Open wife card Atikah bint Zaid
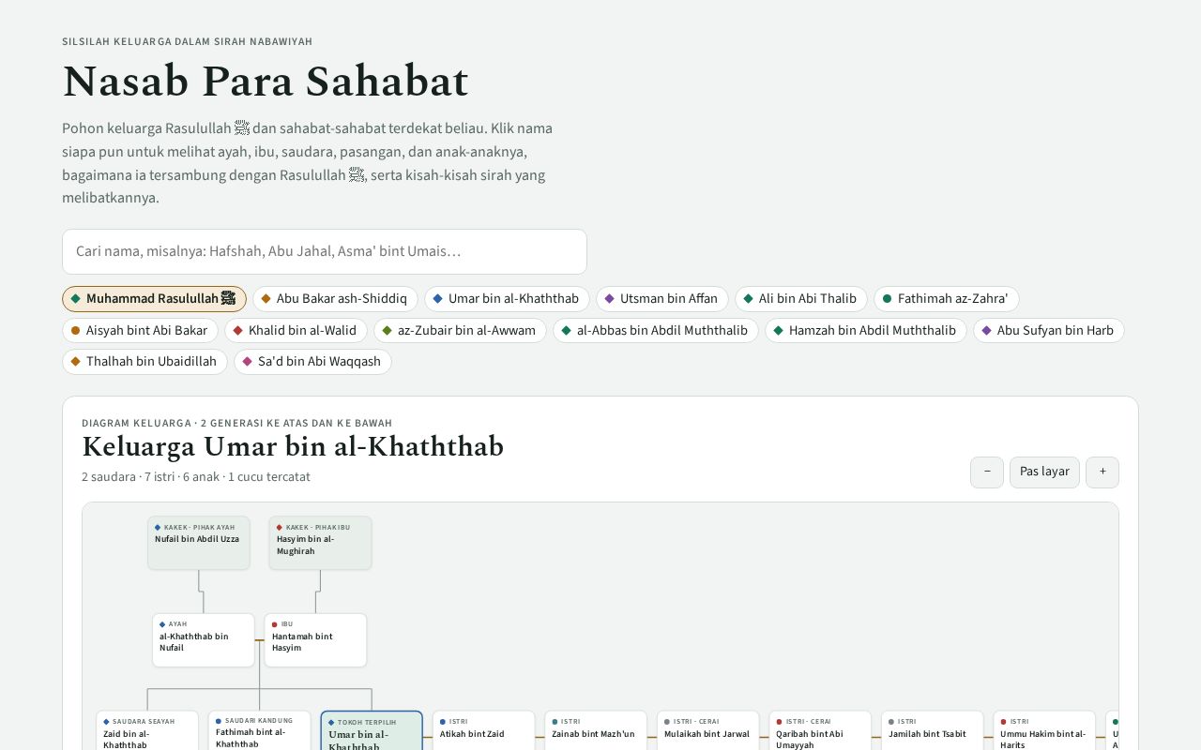1201x750 pixels. point(484,731)
